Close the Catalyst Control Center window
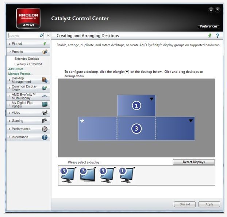 tap(218, 10)
